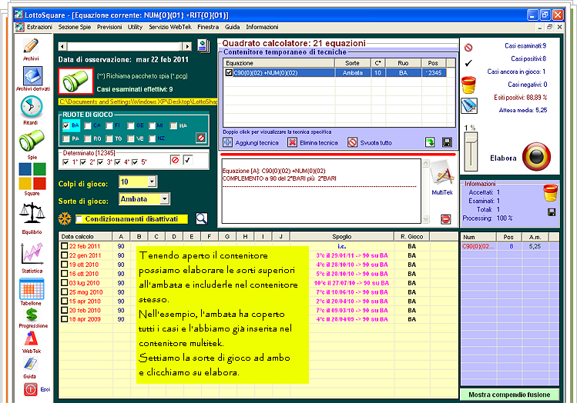Open Archivi derivati in sidebar
Screen dimensions: 577x403
[x=33, y=75]
